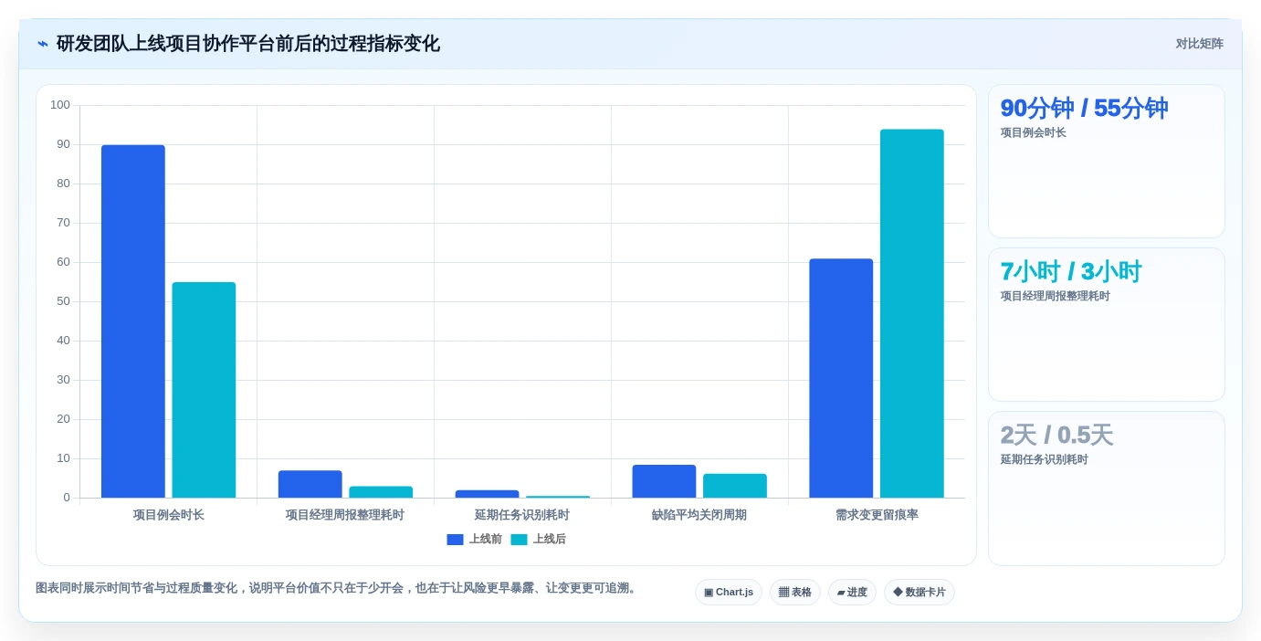Open the 2天 / 0.5天 data card value

click(1056, 436)
